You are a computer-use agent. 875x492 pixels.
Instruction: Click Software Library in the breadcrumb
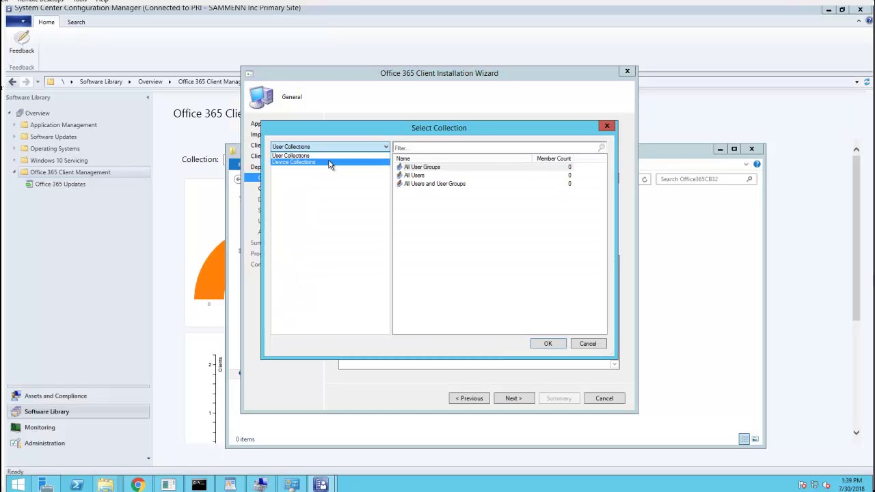point(100,81)
